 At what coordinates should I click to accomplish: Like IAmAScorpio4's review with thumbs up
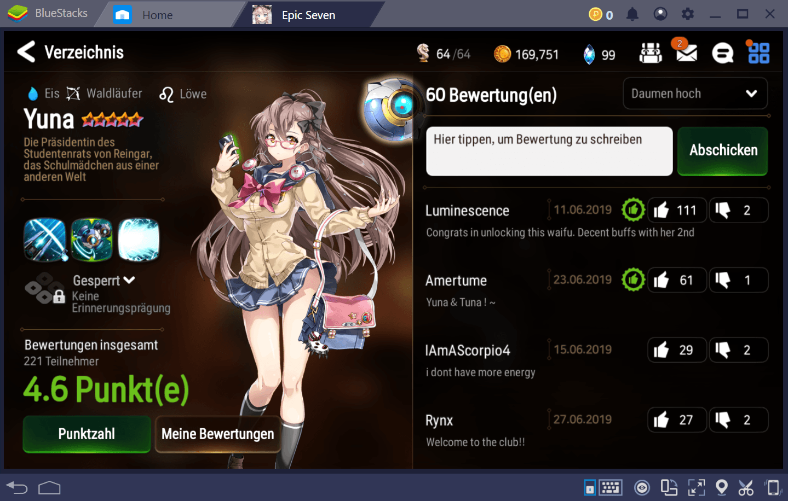tap(677, 350)
